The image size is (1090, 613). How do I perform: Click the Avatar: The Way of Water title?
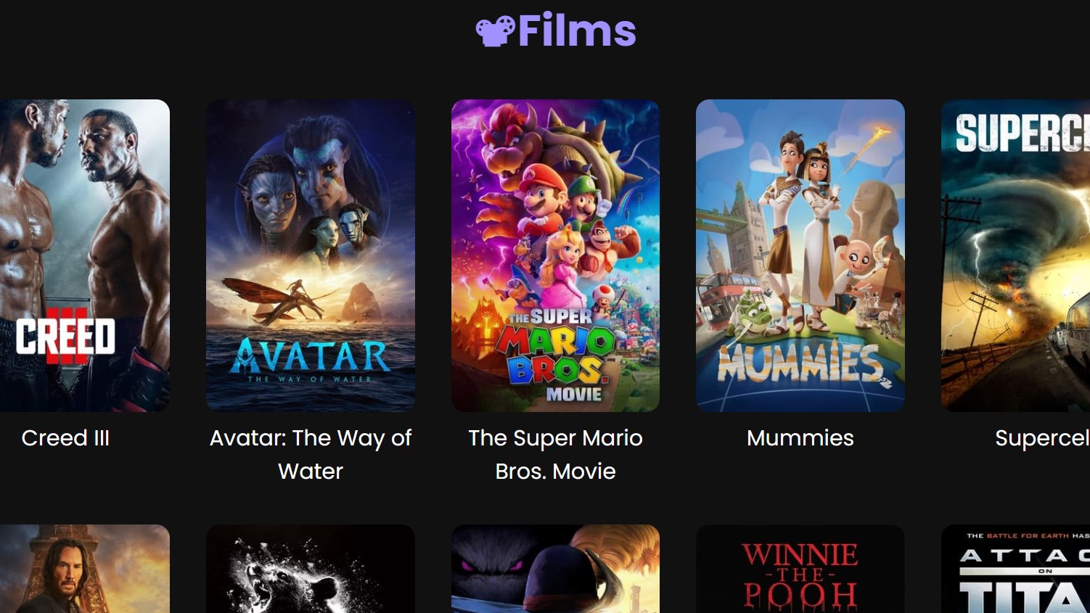pos(311,455)
